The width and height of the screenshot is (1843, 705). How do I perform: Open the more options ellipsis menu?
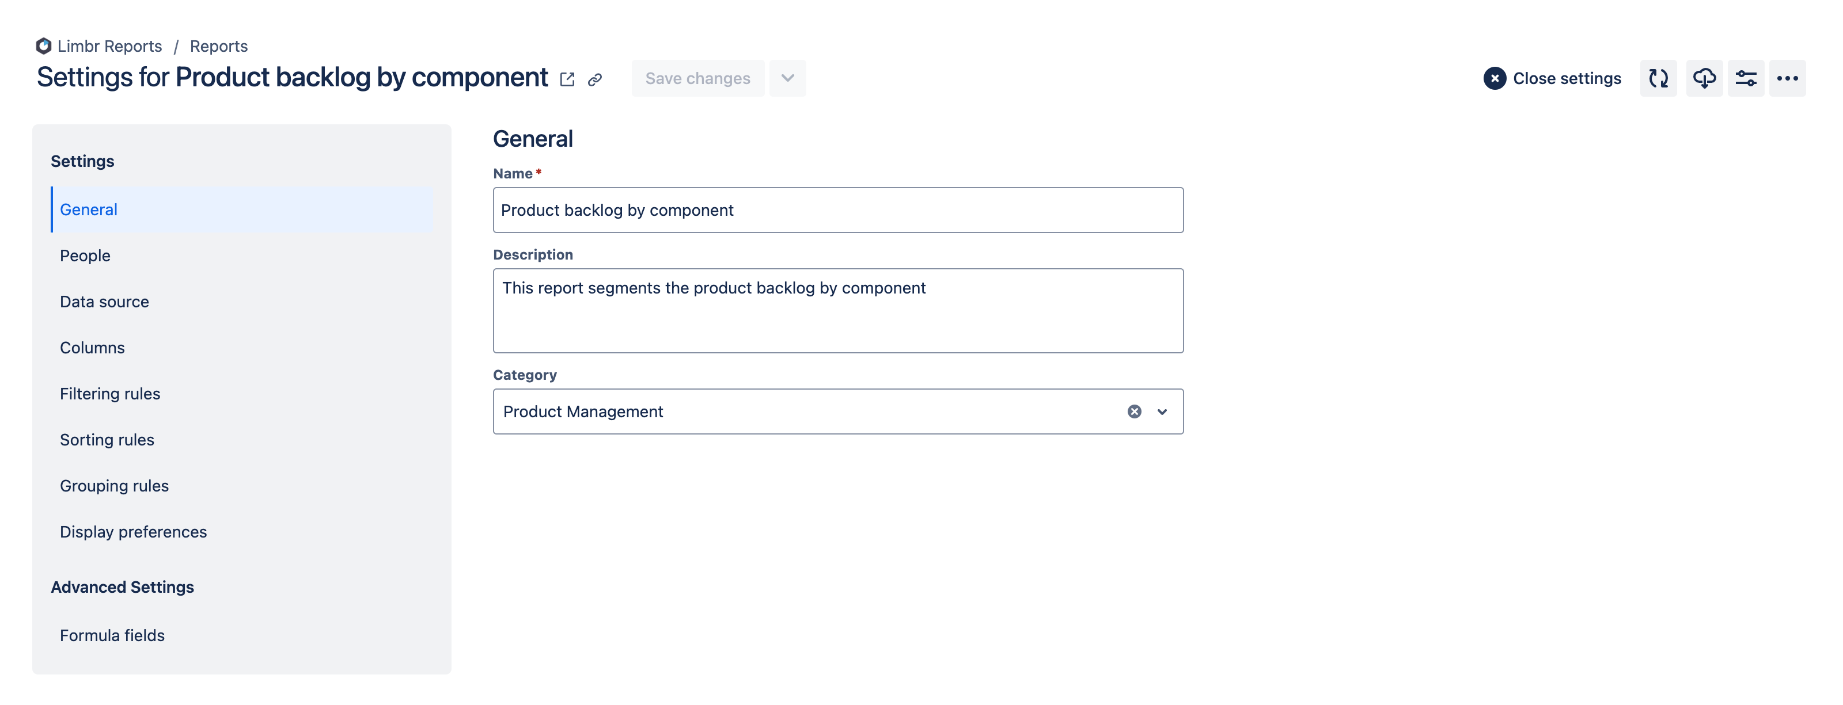[1787, 78]
